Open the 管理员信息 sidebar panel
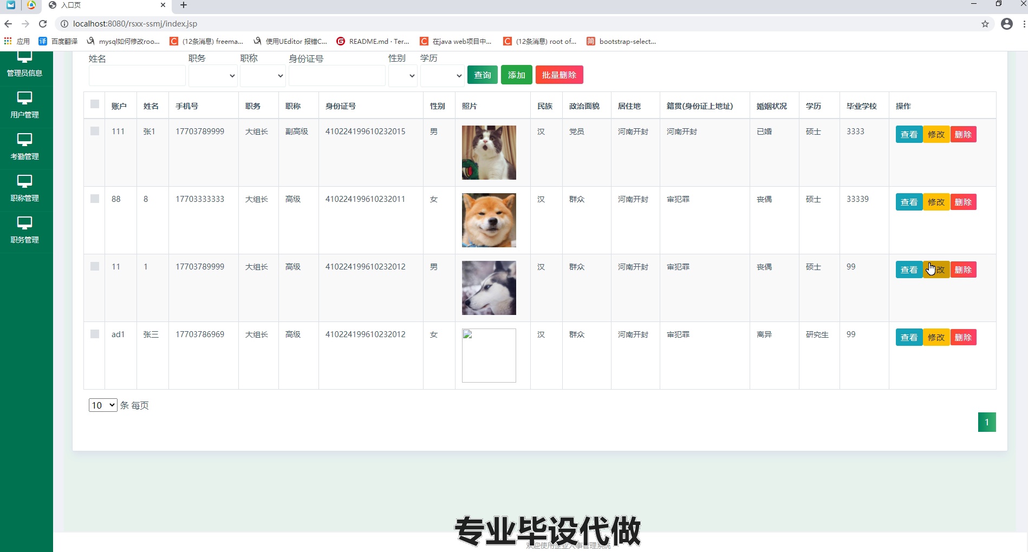The height and width of the screenshot is (552, 1028). (x=24, y=65)
